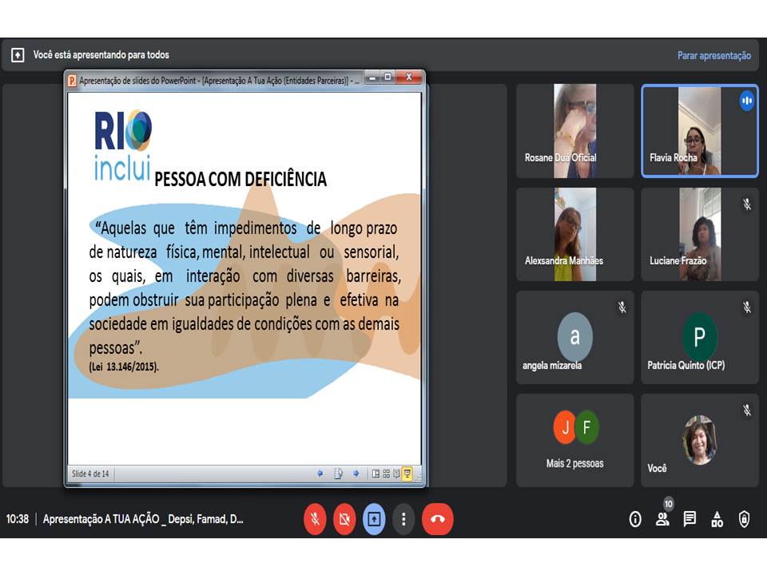Viewport: 767px width, 575px height.
Task: Open meeting details info icon
Action: click(x=635, y=519)
